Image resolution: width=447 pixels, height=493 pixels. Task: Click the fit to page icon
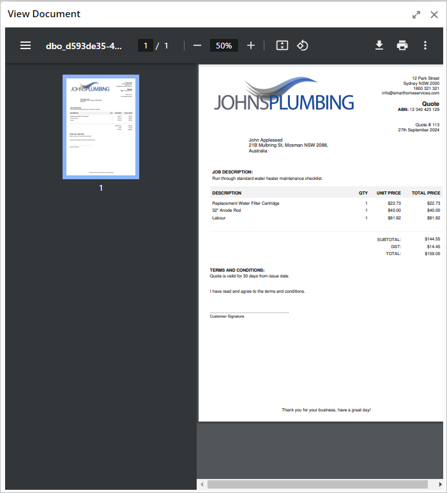coord(282,45)
